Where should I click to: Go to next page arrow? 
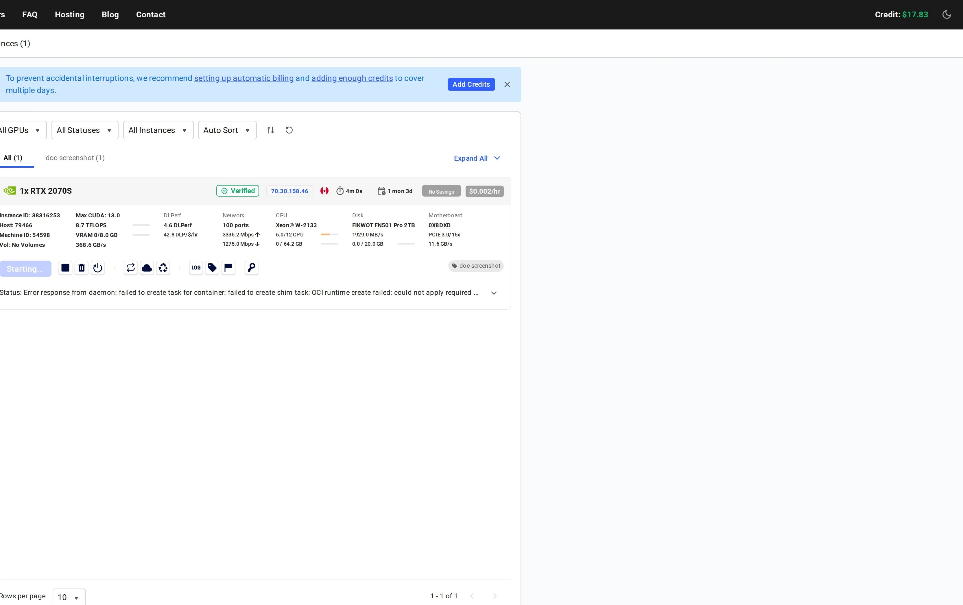pyautogui.click(x=495, y=596)
